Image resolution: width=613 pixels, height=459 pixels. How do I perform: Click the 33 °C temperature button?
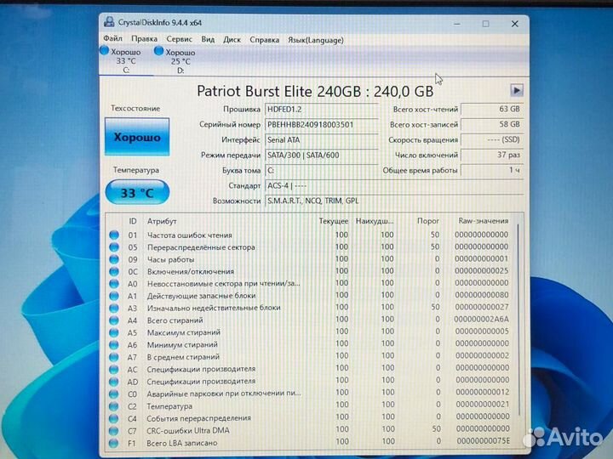coord(137,192)
